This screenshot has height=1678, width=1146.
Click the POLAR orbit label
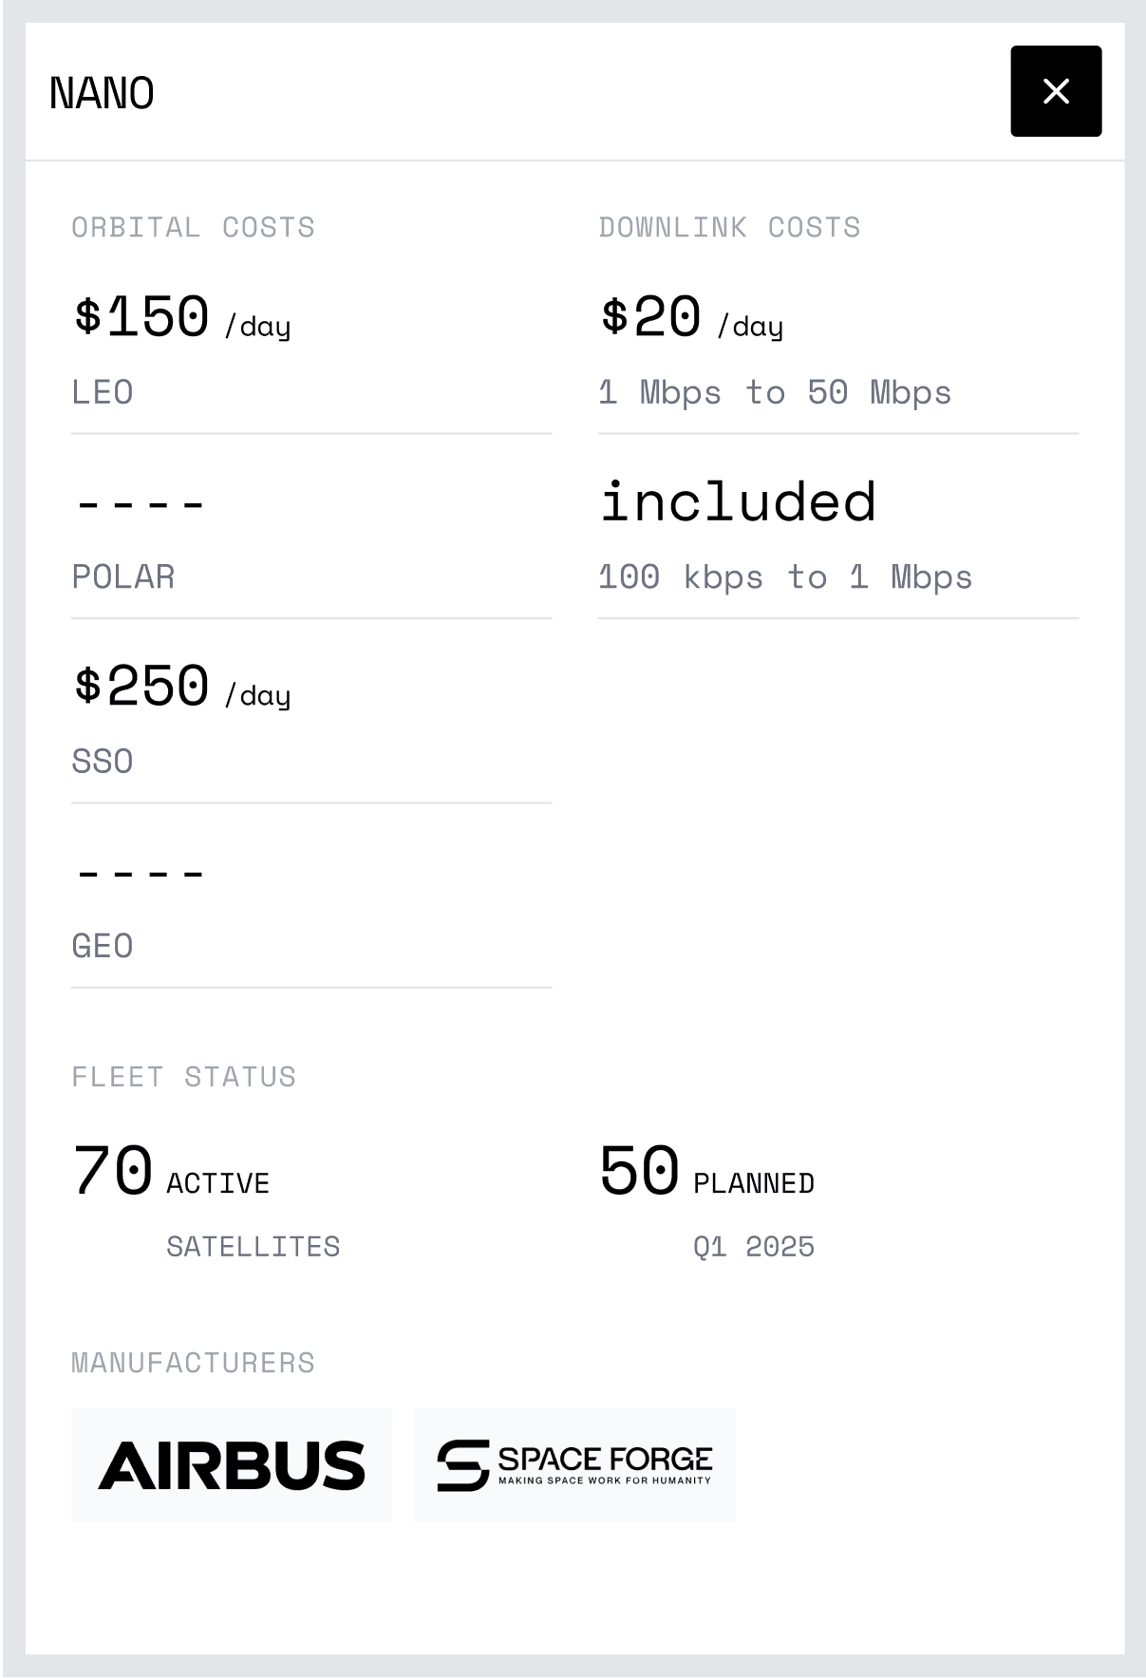(123, 577)
